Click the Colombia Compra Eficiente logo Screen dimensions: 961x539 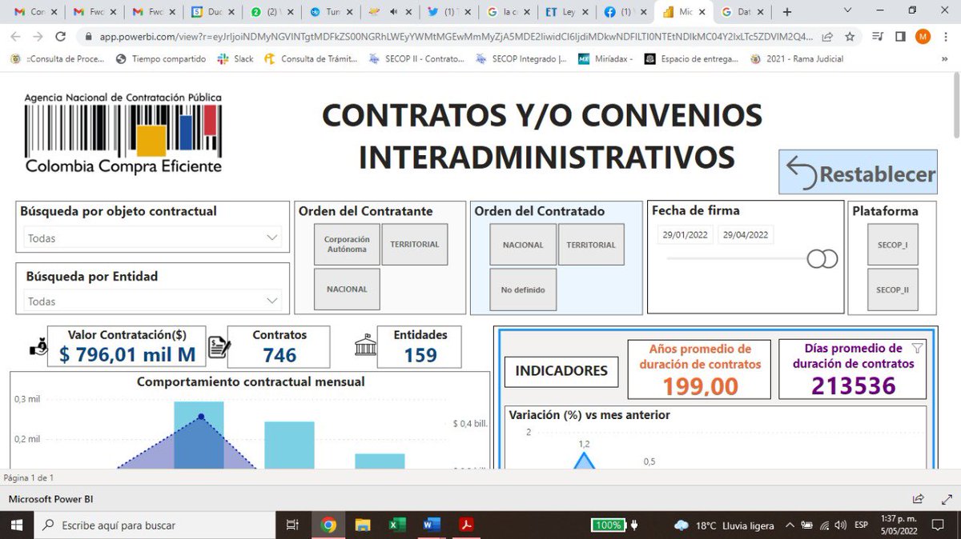pos(123,134)
